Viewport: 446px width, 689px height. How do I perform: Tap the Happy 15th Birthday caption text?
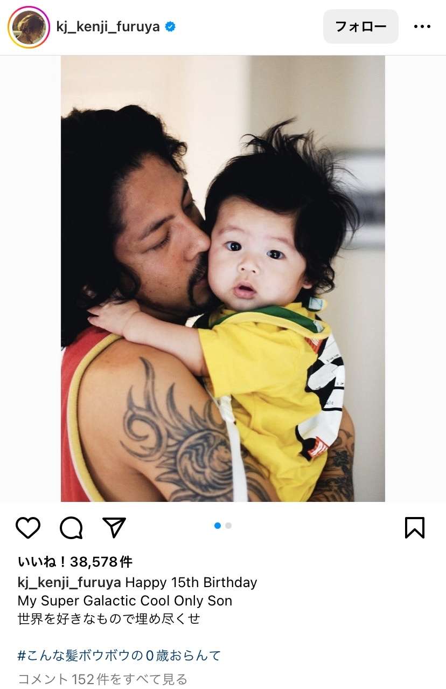[191, 582]
